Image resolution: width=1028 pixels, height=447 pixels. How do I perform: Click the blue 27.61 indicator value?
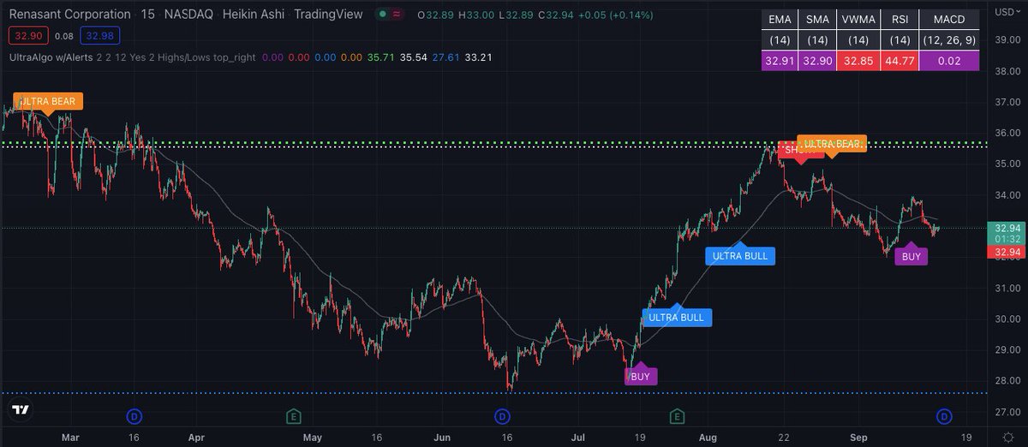[x=446, y=57]
